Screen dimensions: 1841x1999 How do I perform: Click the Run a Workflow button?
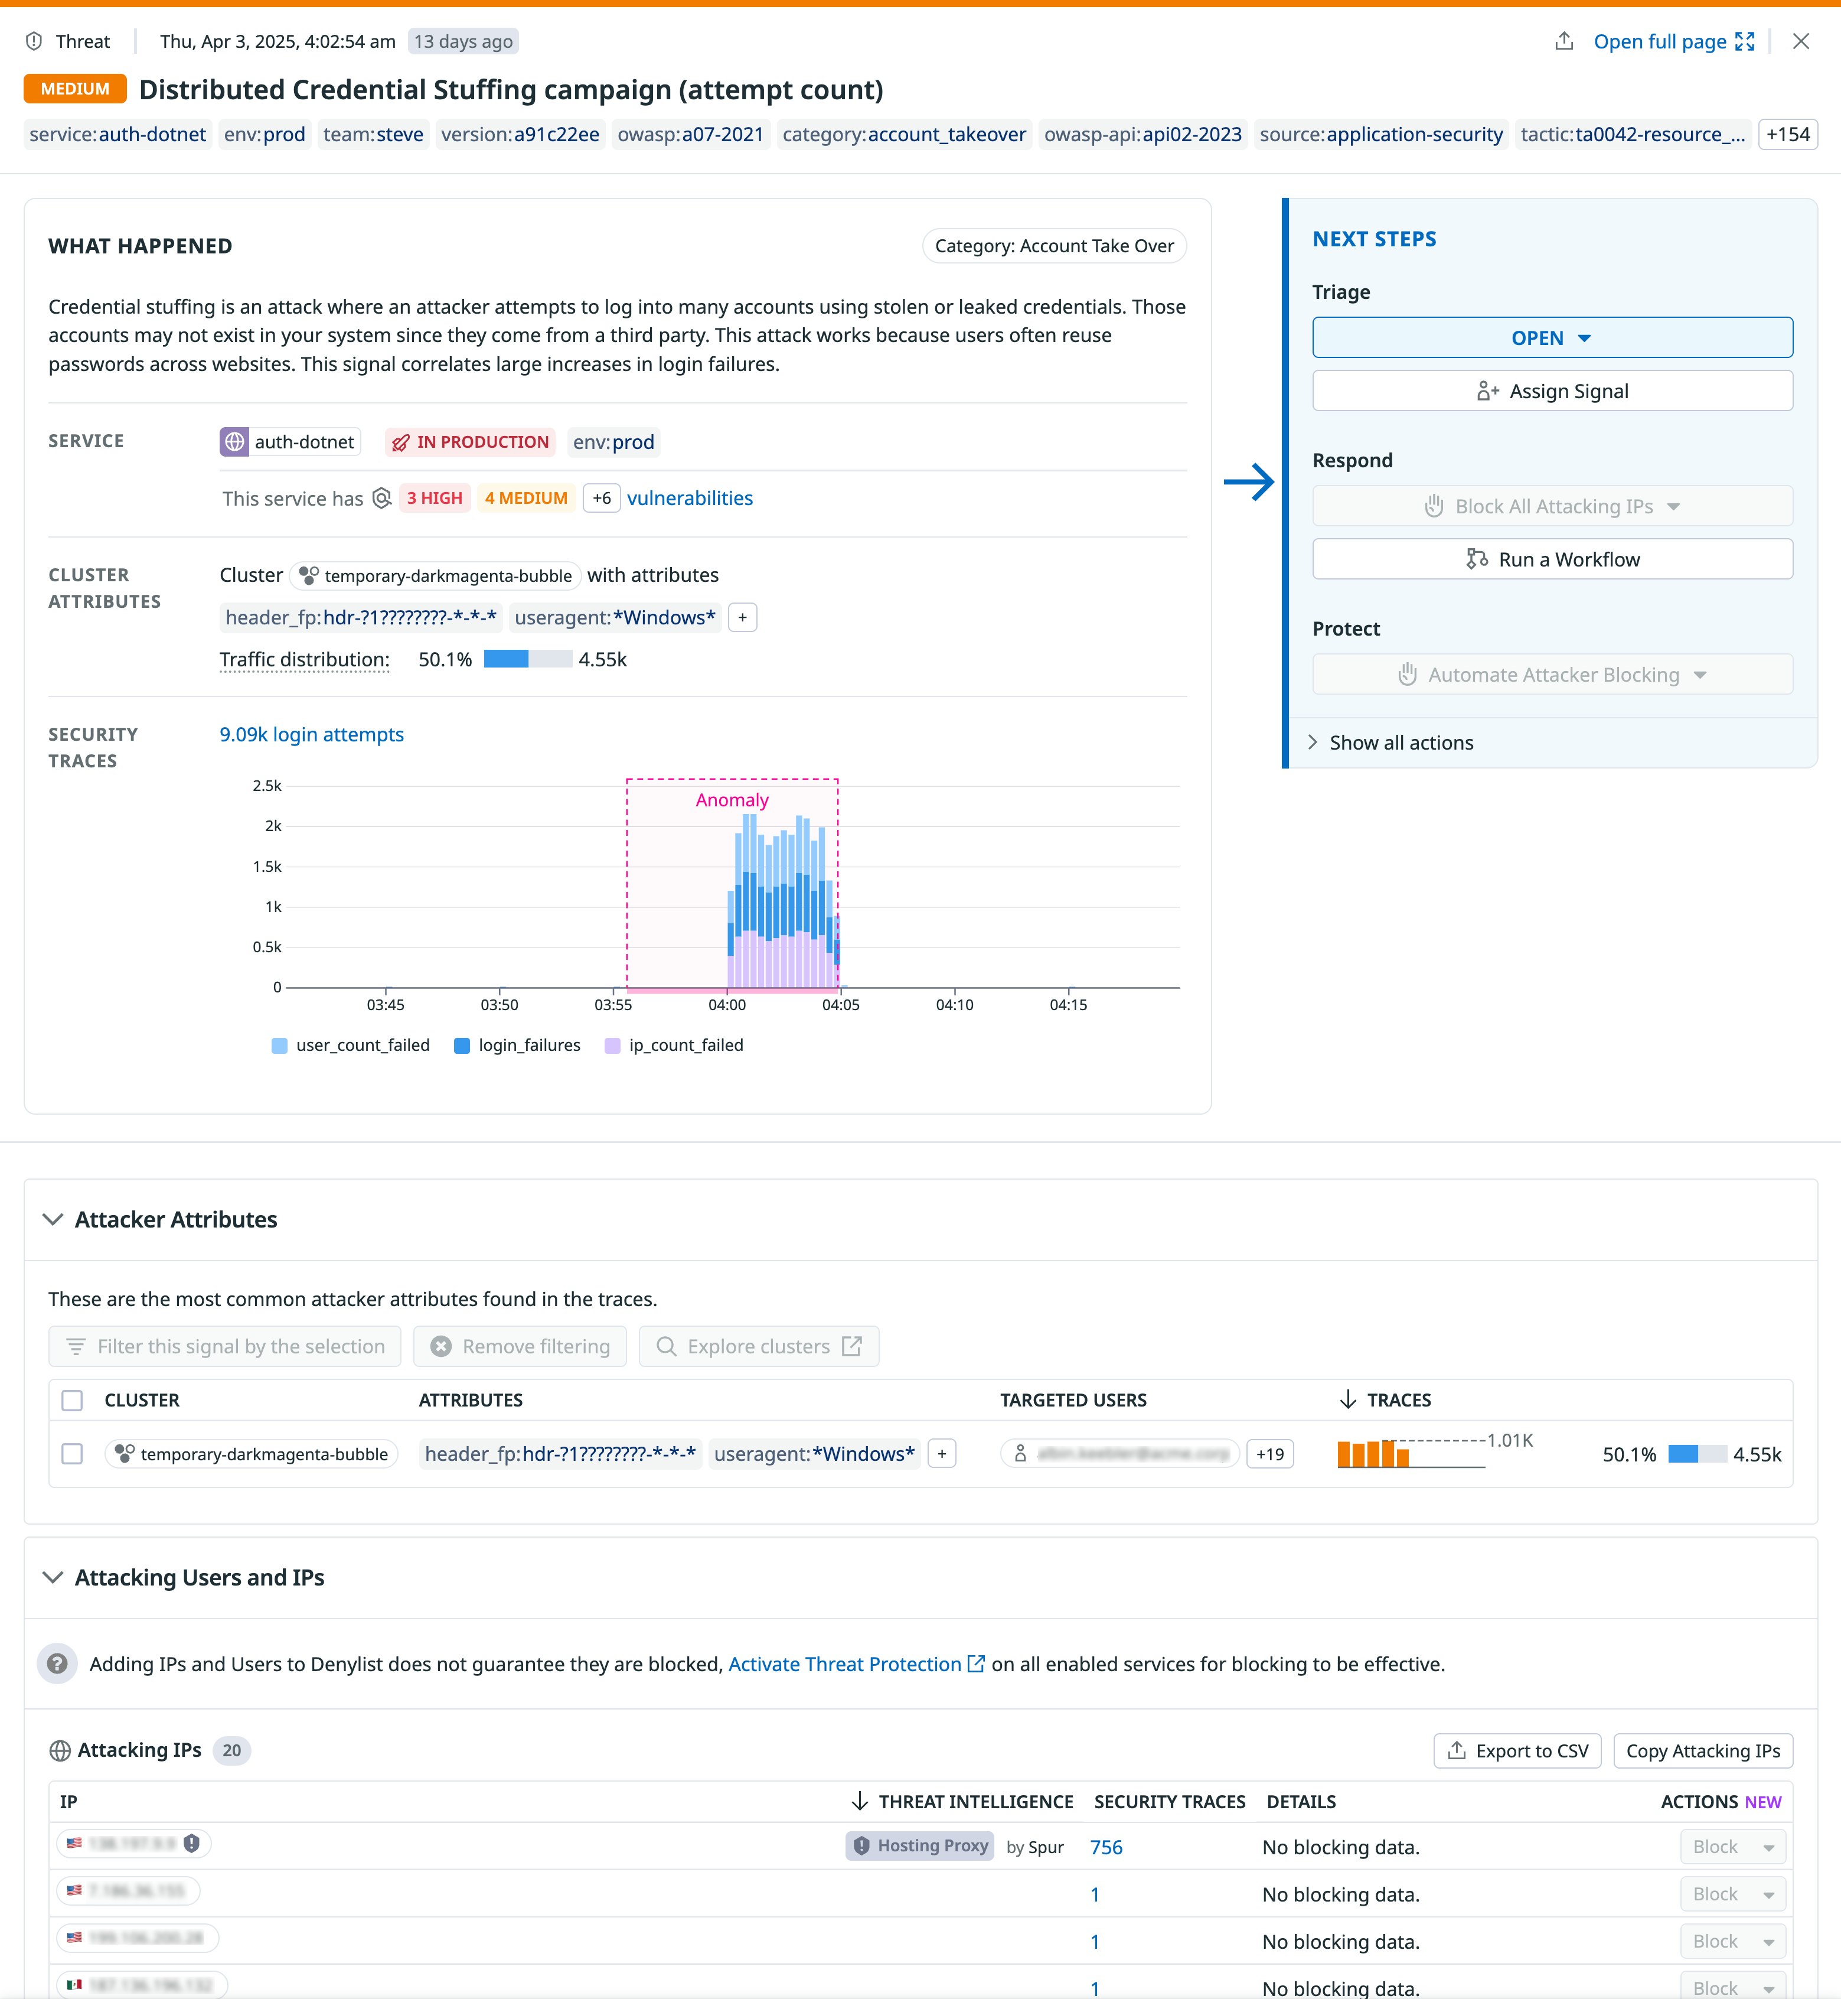coord(1552,559)
